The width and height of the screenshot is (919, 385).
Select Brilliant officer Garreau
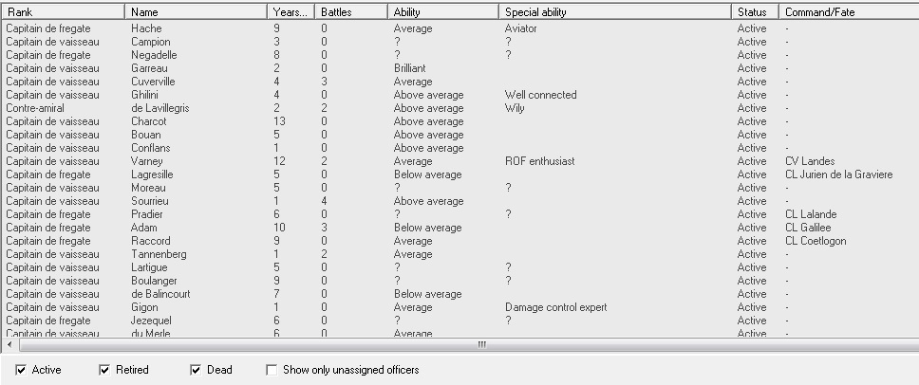(x=460, y=68)
